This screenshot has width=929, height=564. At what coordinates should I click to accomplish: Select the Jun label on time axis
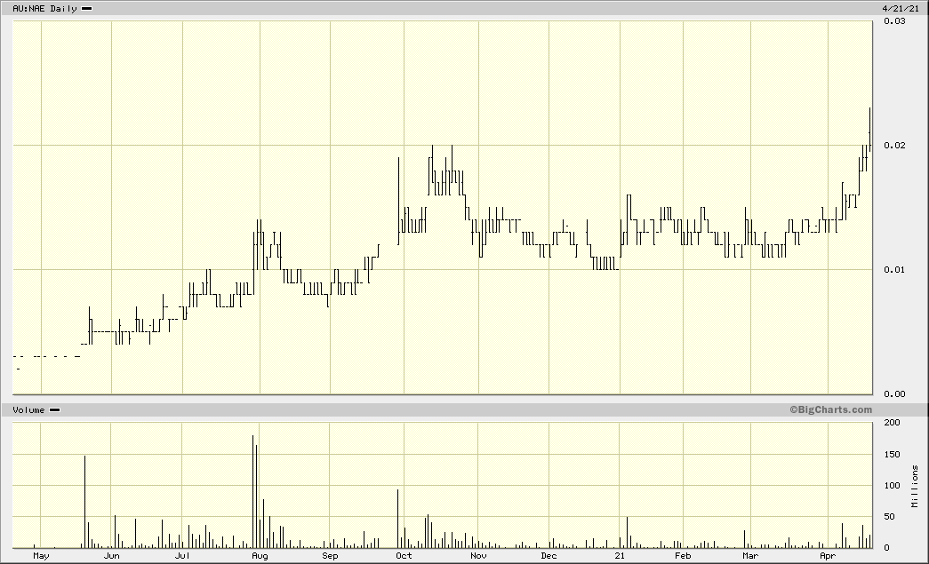click(x=111, y=556)
